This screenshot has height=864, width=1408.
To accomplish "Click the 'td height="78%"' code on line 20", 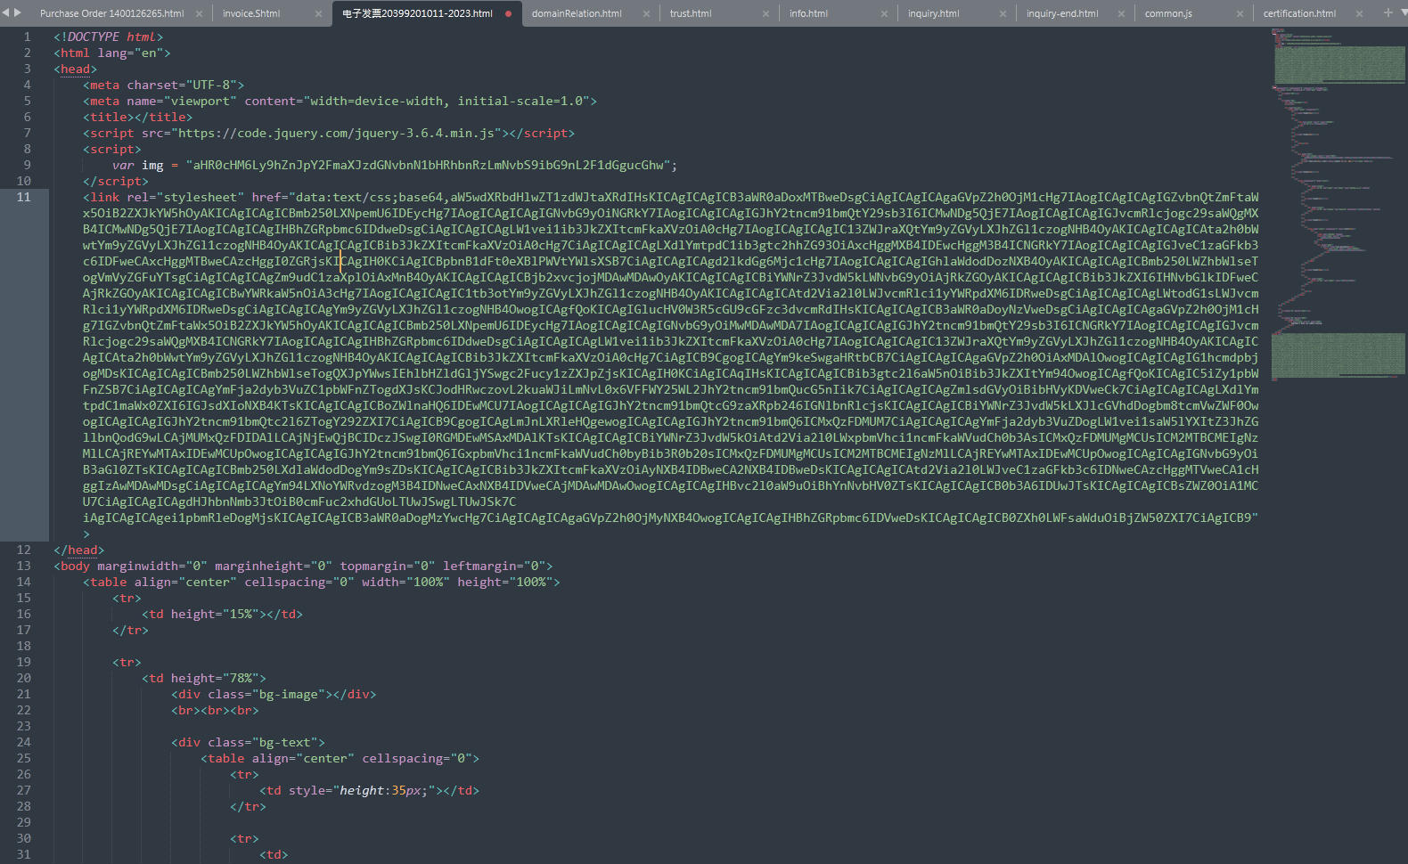I will pos(204,678).
